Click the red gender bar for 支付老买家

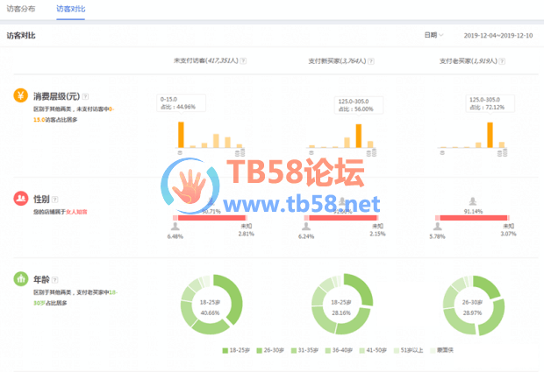(474, 218)
